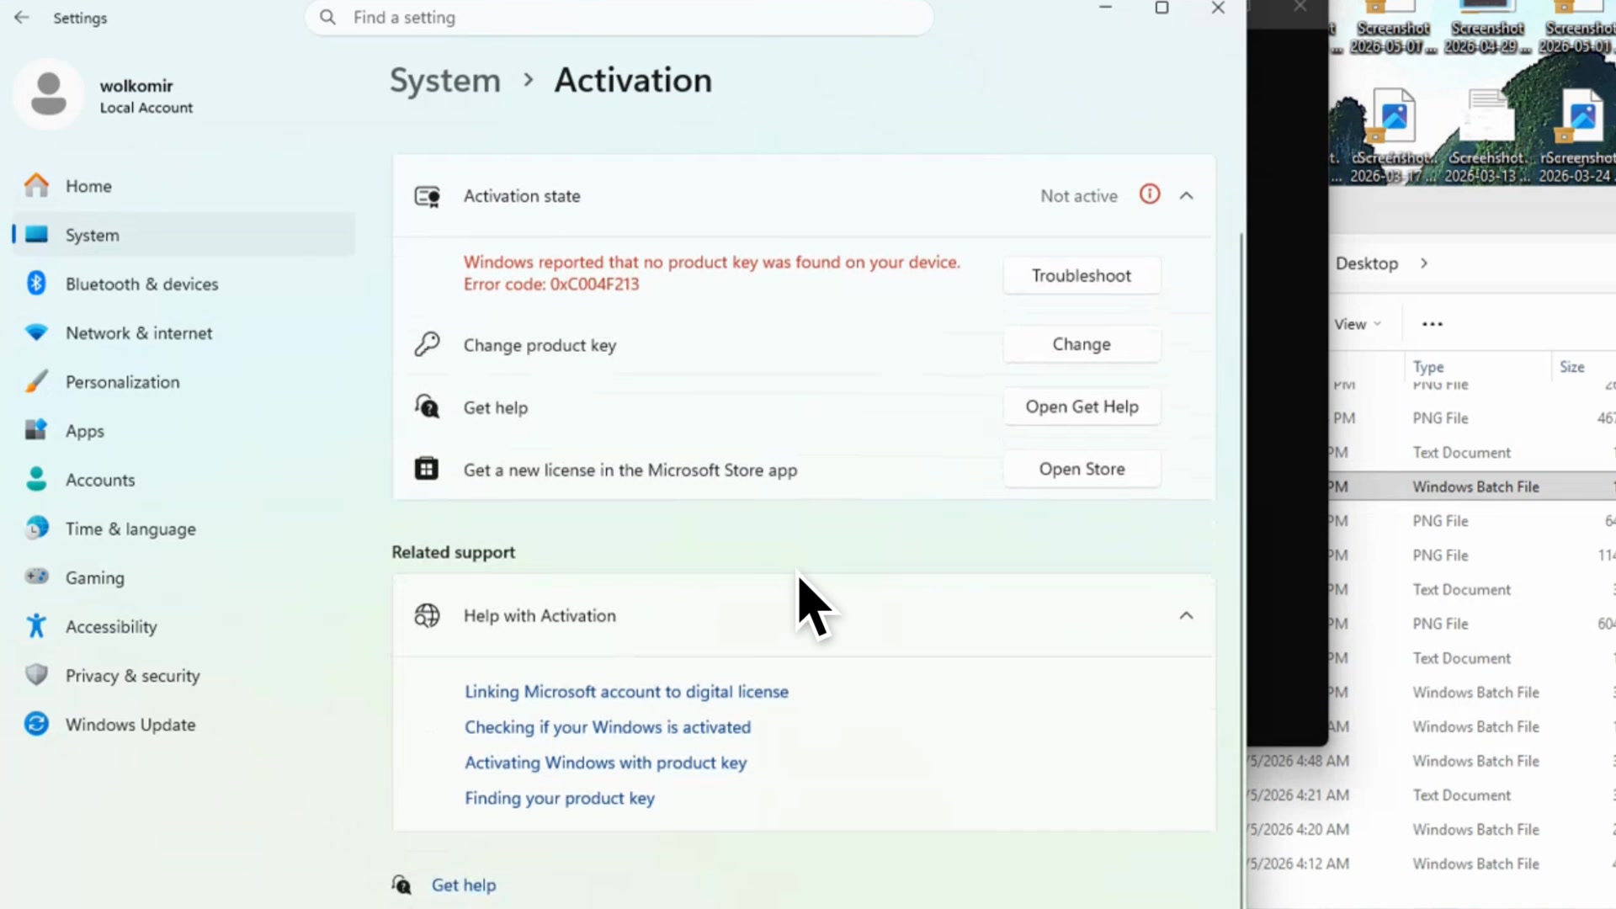
Task: Sort by Size column in File Explorer
Action: (x=1572, y=367)
